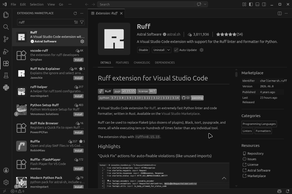Open the chat dropdown chevron in title bar
Viewport: 292px width, 194px height.
point(205,4)
